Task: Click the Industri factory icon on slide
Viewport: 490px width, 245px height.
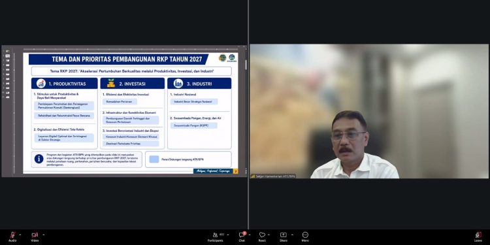Action: pos(178,83)
